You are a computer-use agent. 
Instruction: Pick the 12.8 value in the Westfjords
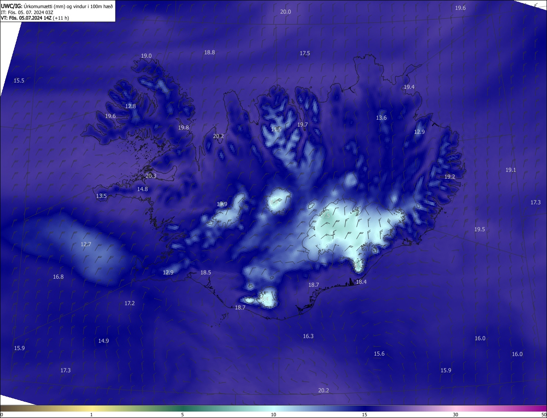point(130,106)
